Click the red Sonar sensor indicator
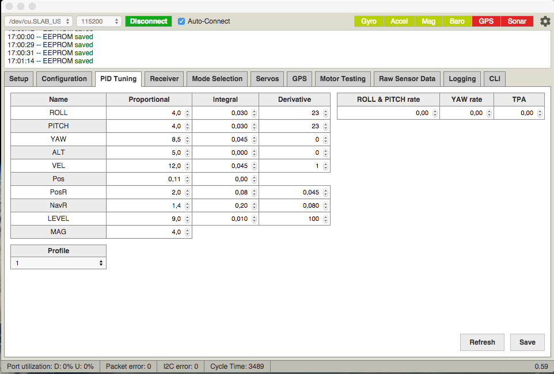 coord(517,21)
